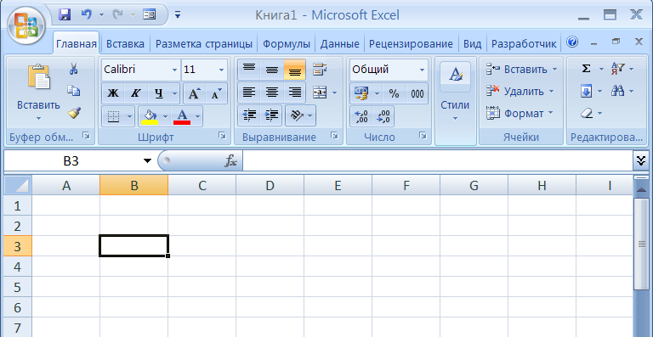This screenshot has width=653, height=337.
Task: Decrease indent icon
Action: [x=249, y=115]
